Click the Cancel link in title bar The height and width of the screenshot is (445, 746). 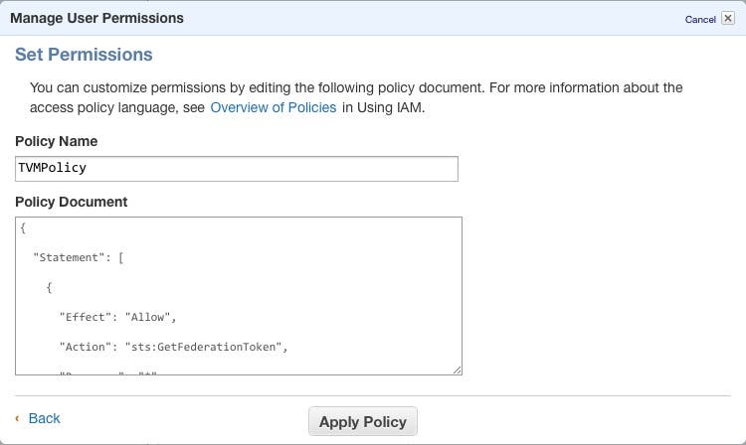click(x=700, y=19)
